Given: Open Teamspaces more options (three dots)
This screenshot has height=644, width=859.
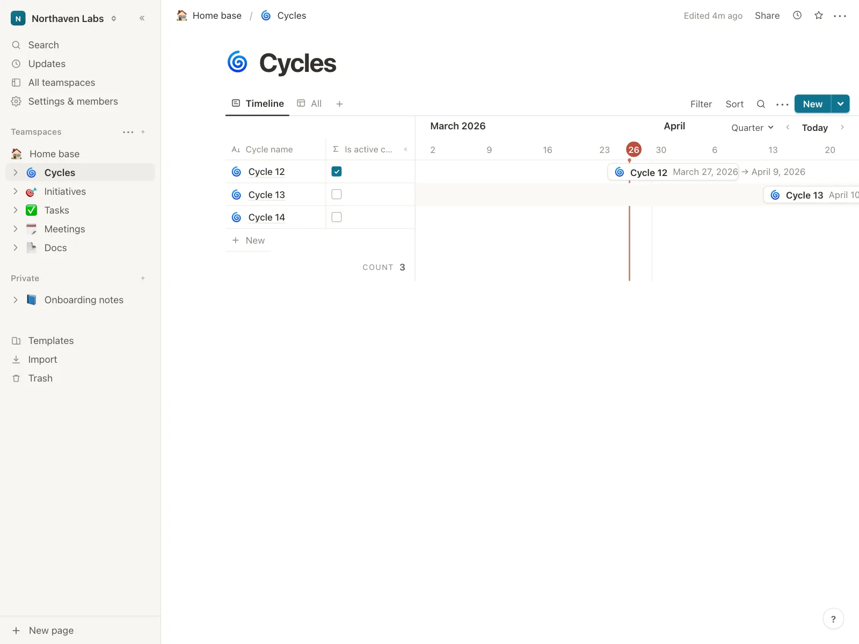Looking at the screenshot, I should pos(128,132).
